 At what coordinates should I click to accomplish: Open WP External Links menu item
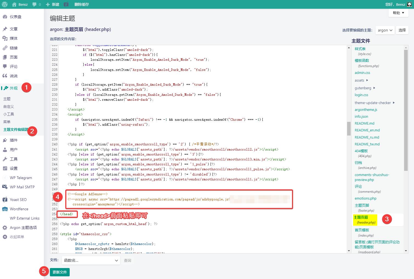click(x=25, y=218)
